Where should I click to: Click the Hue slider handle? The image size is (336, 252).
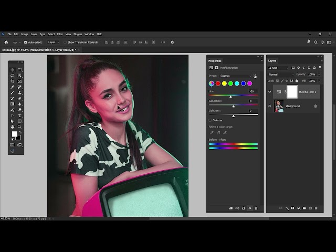[230, 97]
